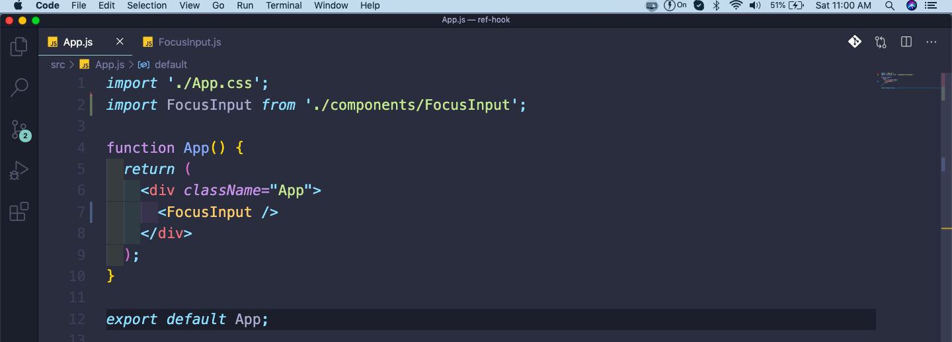Open the Code application menu
The width and height of the screenshot is (952, 342).
48,5
